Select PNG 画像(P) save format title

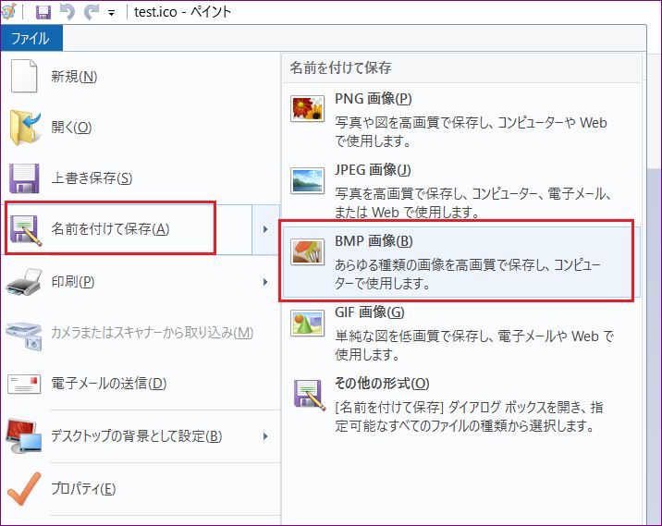tap(374, 98)
